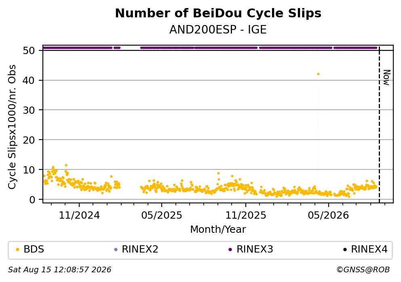Click the y-axis label 'Cycle Slipsx1000/nr. Obs'
This screenshot has width=401, height=282.
pos(12,127)
